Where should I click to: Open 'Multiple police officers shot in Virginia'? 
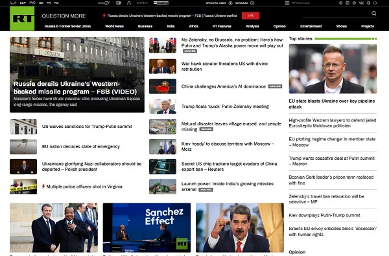coord(84,186)
